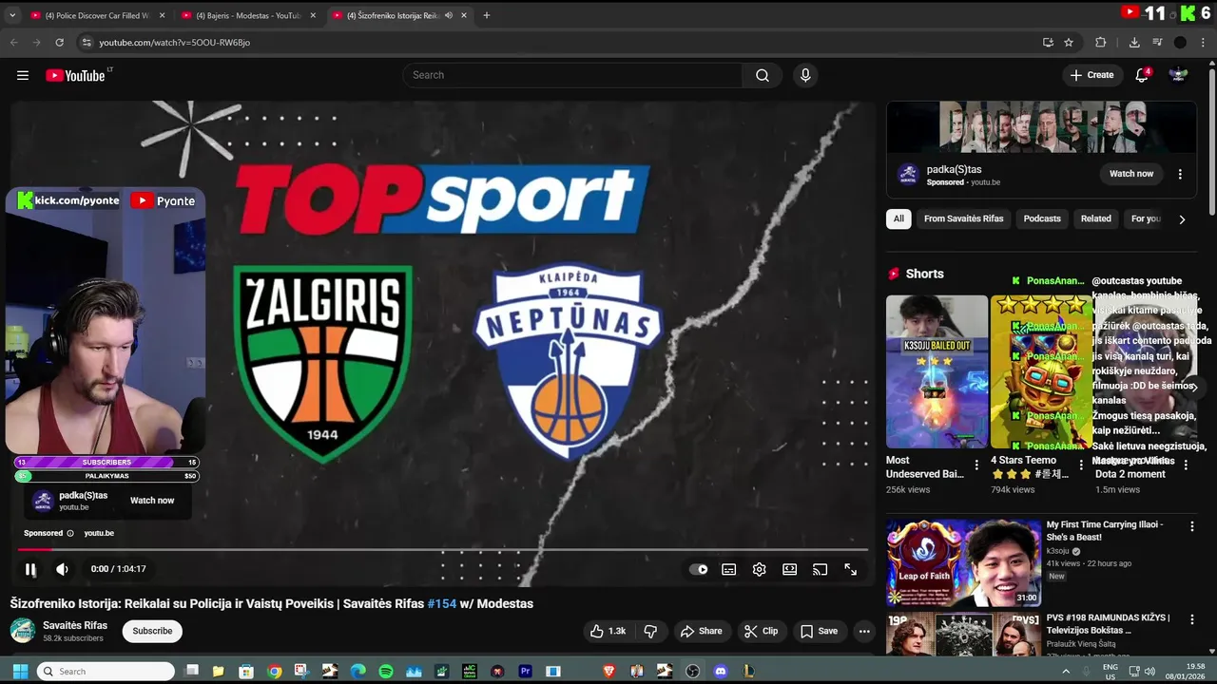
Task: Create a Clip of the video
Action: (x=762, y=631)
